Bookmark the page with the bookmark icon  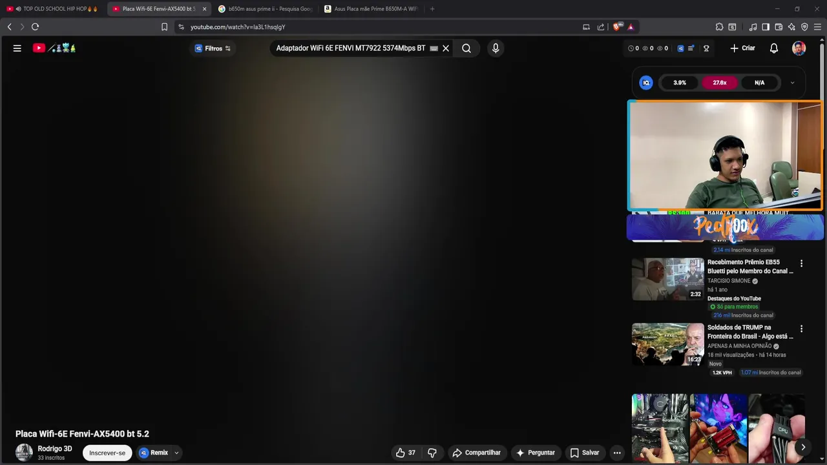(164, 27)
